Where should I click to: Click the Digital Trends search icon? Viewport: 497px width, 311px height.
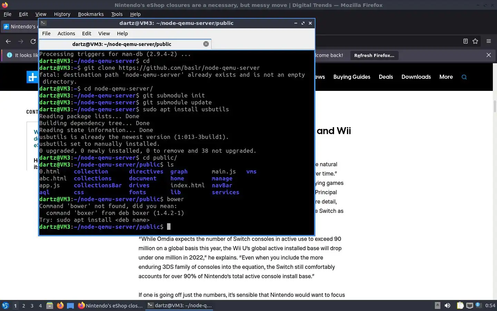pyautogui.click(x=464, y=77)
